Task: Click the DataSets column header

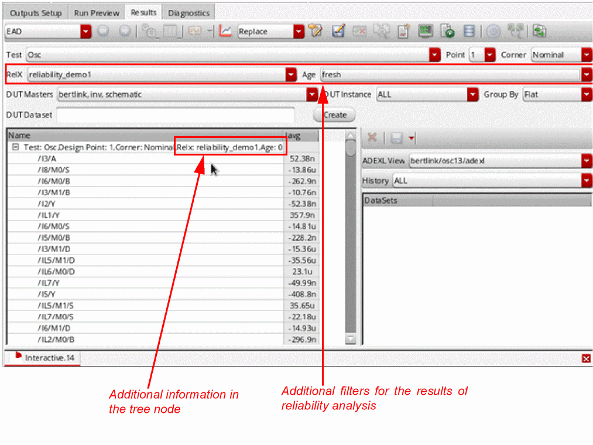Action: (x=397, y=201)
